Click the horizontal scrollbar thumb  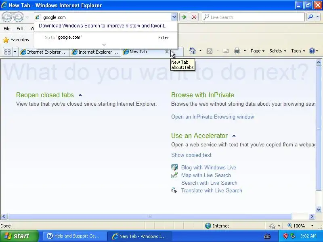click(150, 216)
